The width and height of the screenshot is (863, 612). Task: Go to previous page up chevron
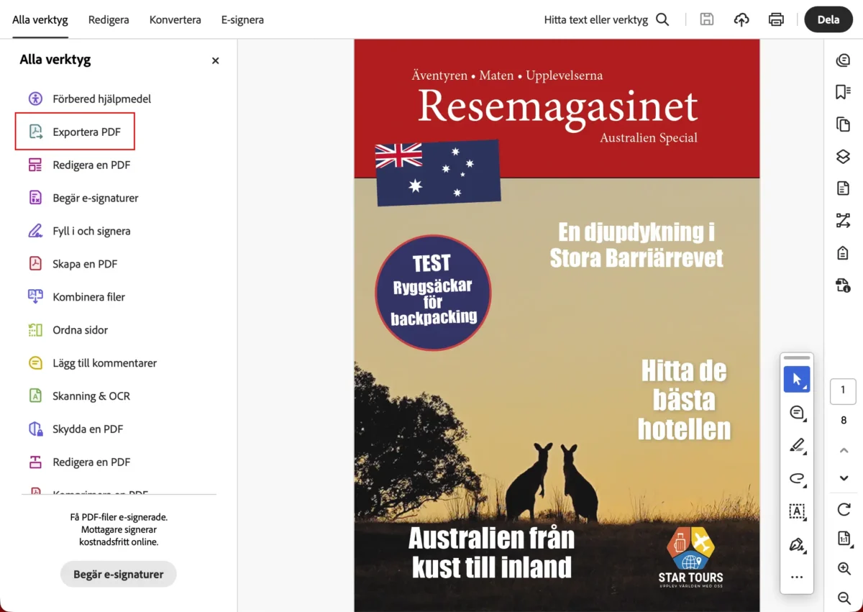[844, 450]
